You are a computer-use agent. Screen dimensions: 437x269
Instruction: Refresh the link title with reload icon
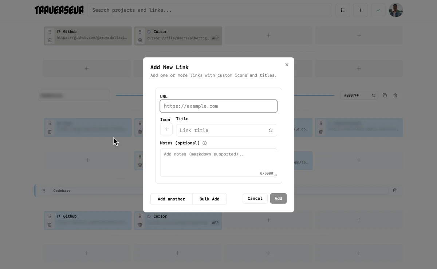click(x=271, y=130)
